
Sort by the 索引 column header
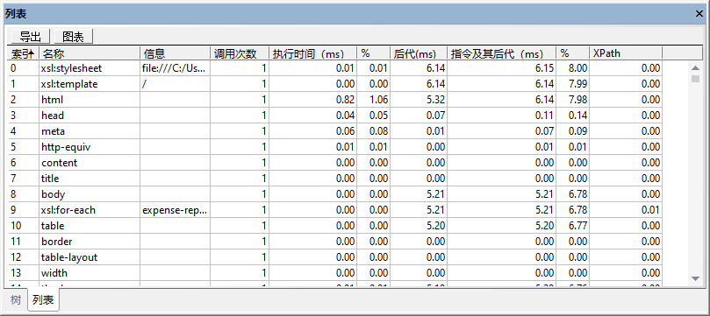coord(23,53)
